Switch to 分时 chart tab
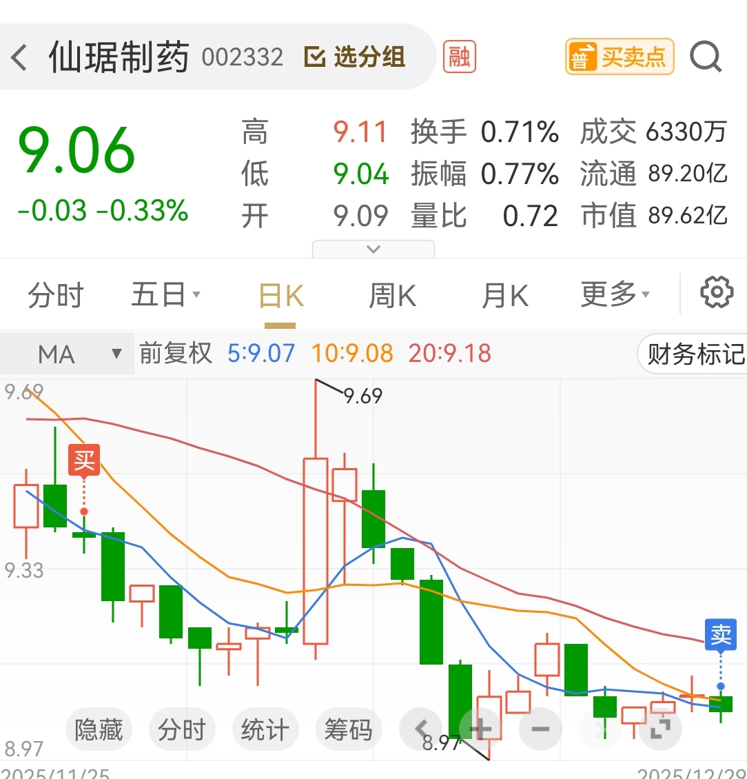The width and height of the screenshot is (747, 779). (x=56, y=294)
